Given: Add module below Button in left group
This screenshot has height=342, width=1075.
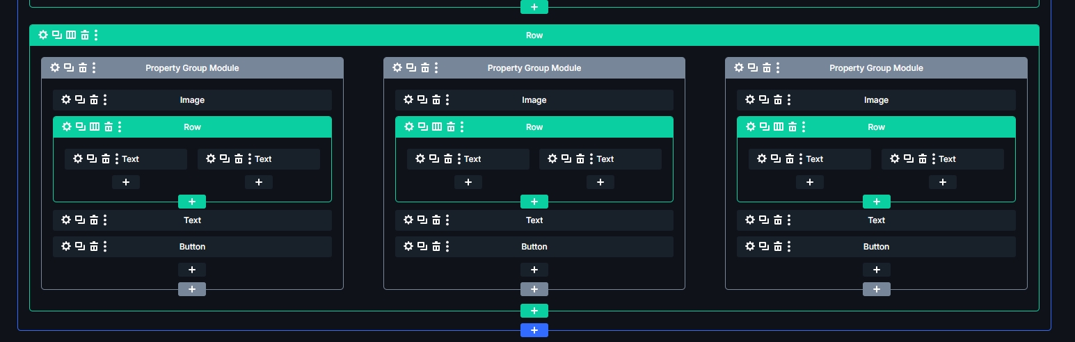Looking at the screenshot, I should tap(192, 270).
